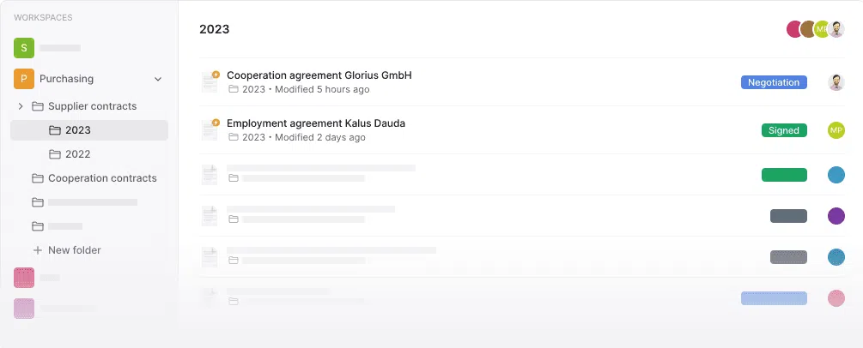
Task: Expand the Supplier contracts folder arrow
Action: pos(21,106)
